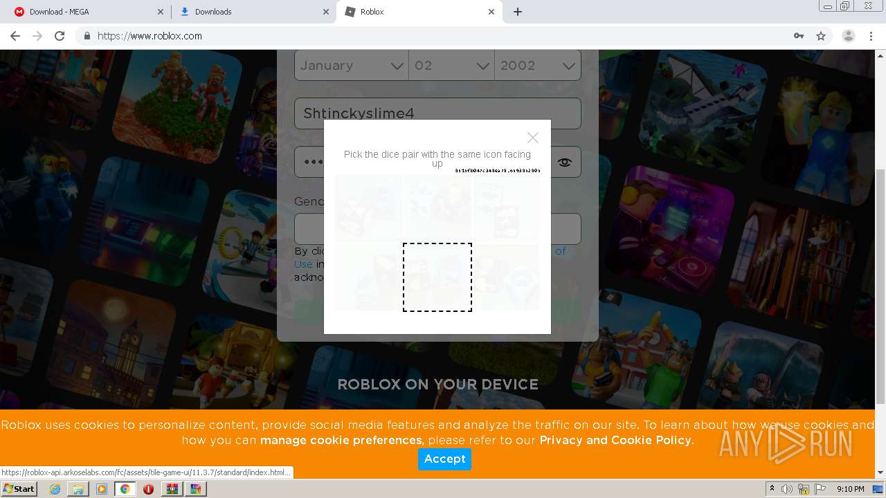Close the dice captcha dialog
Screen dimensions: 886x498
532,138
